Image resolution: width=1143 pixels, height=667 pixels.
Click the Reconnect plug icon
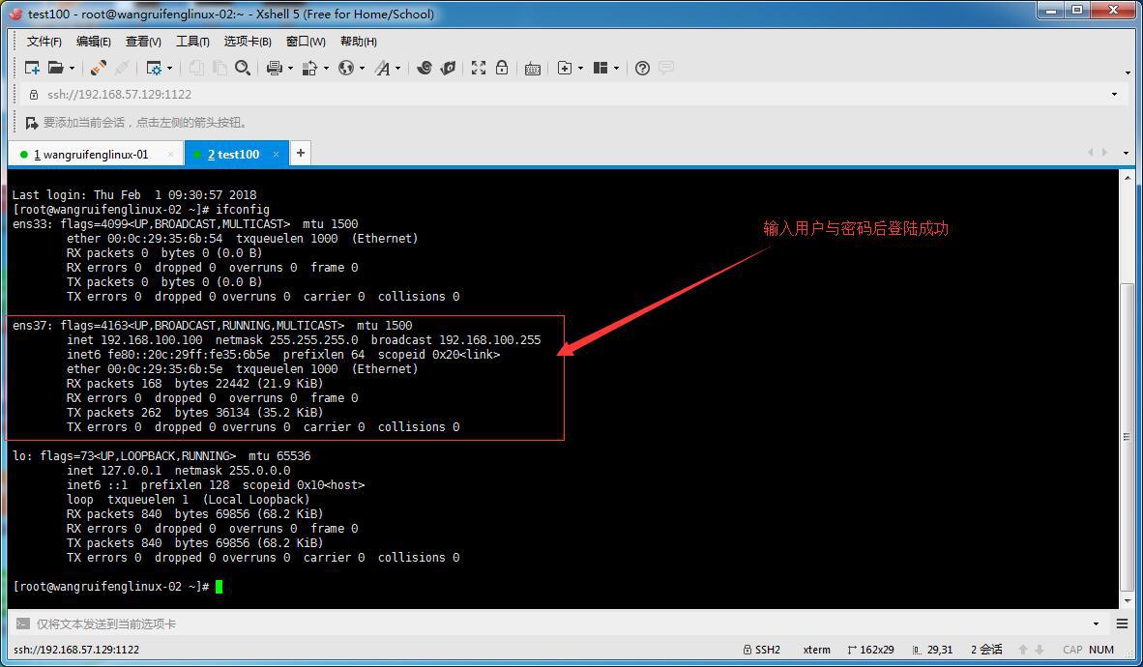point(99,68)
